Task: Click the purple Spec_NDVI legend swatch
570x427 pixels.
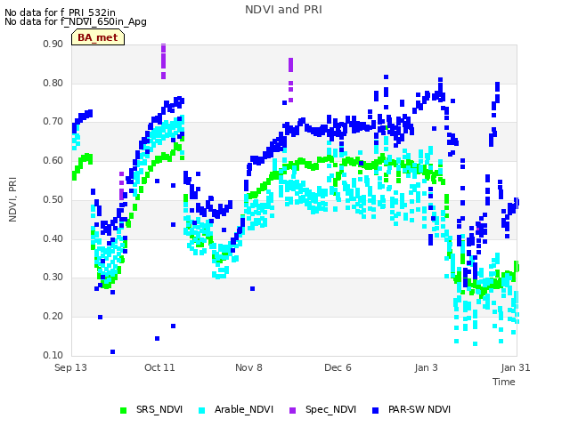Action: click(x=293, y=410)
